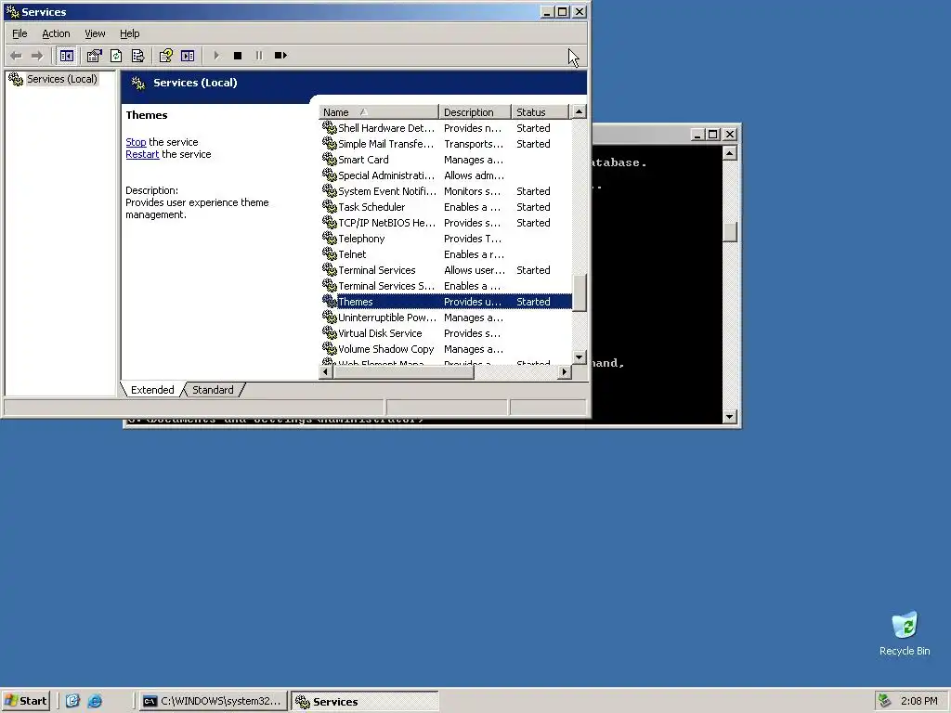The width and height of the screenshot is (951, 713).
Task: Select the Simple Mail Transfer service row
Action: pyautogui.click(x=446, y=144)
